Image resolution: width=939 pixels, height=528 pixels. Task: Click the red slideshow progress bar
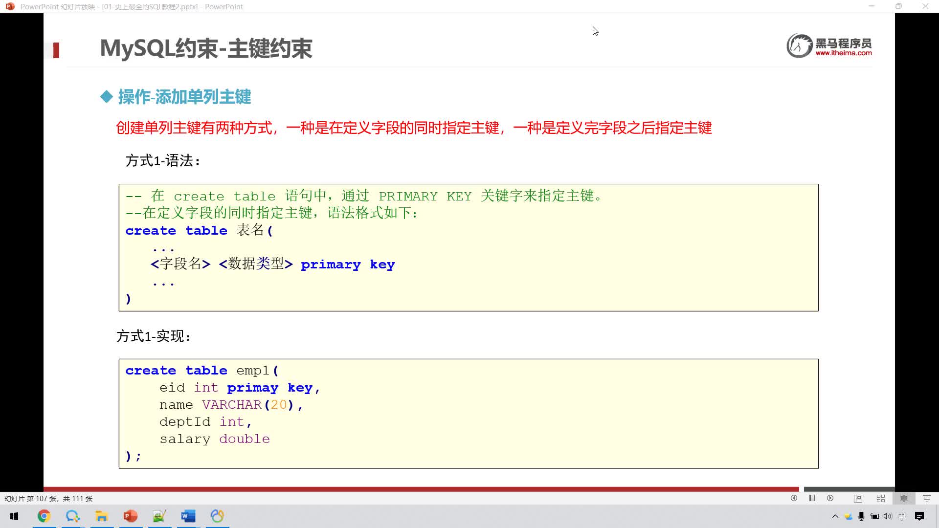pyautogui.click(x=421, y=489)
